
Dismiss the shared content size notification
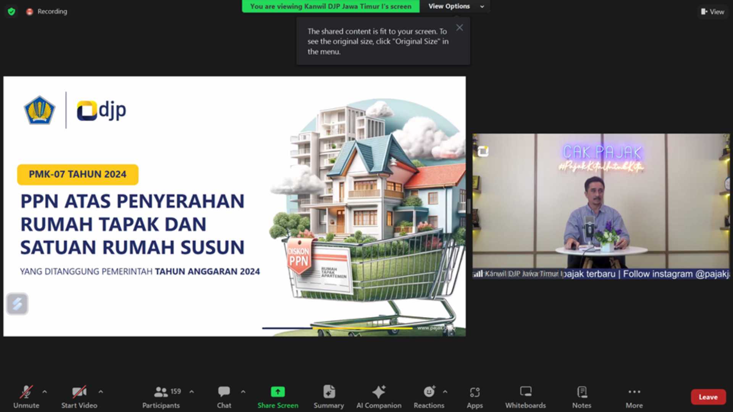point(460,27)
